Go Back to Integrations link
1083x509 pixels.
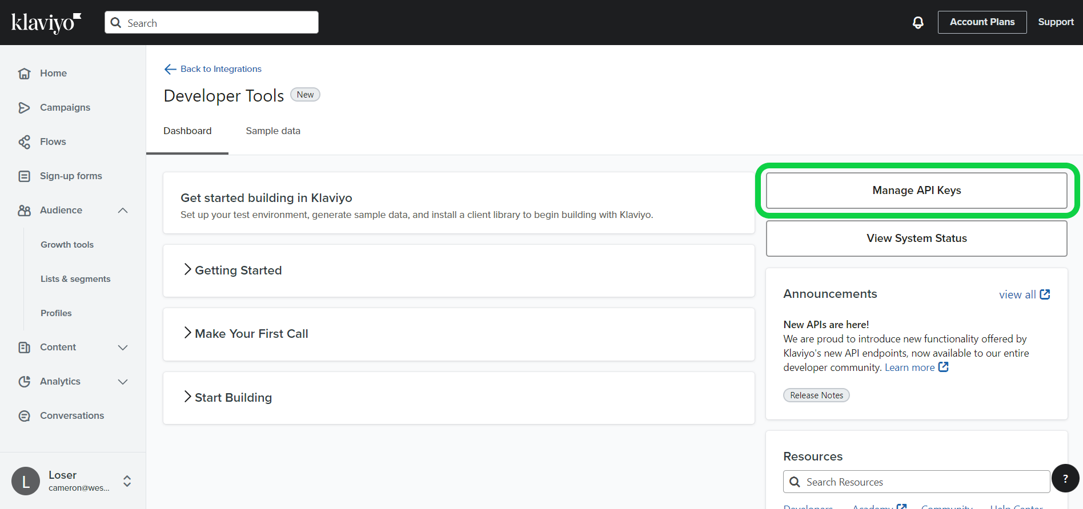pos(221,69)
